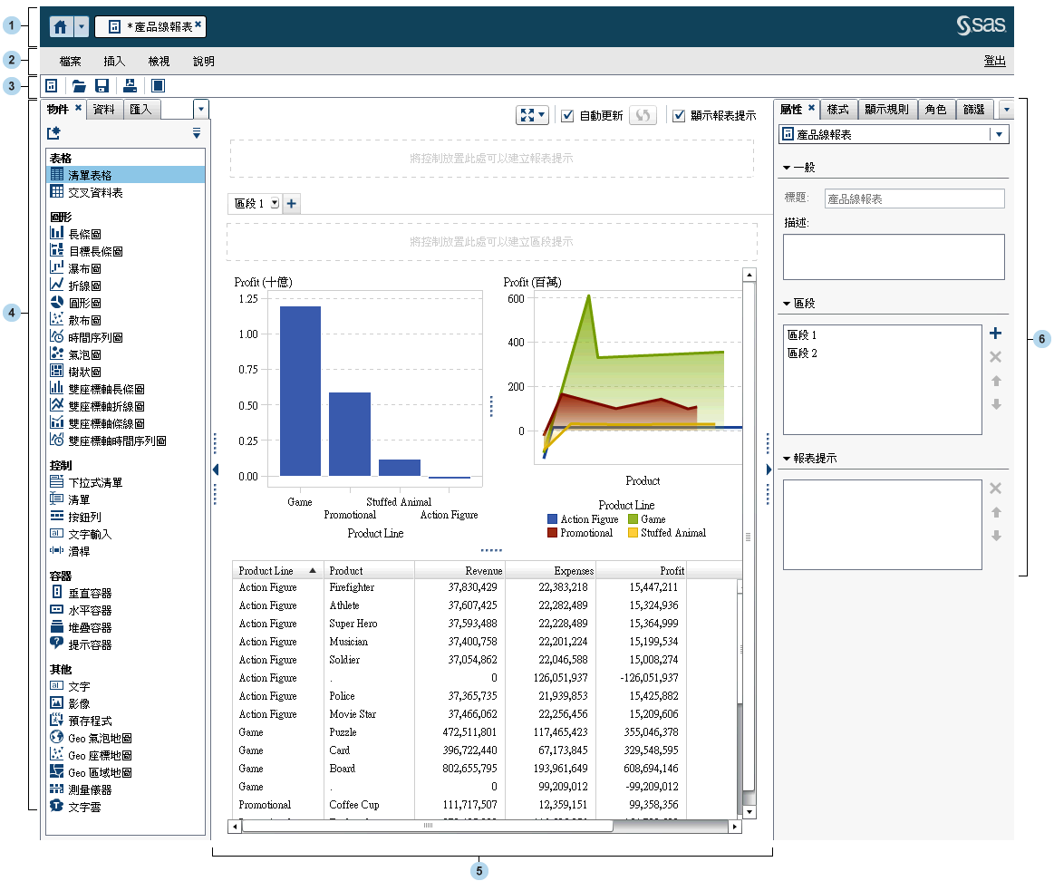The width and height of the screenshot is (1054, 881).
Task: Click the 標題 input field
Action: 914,198
